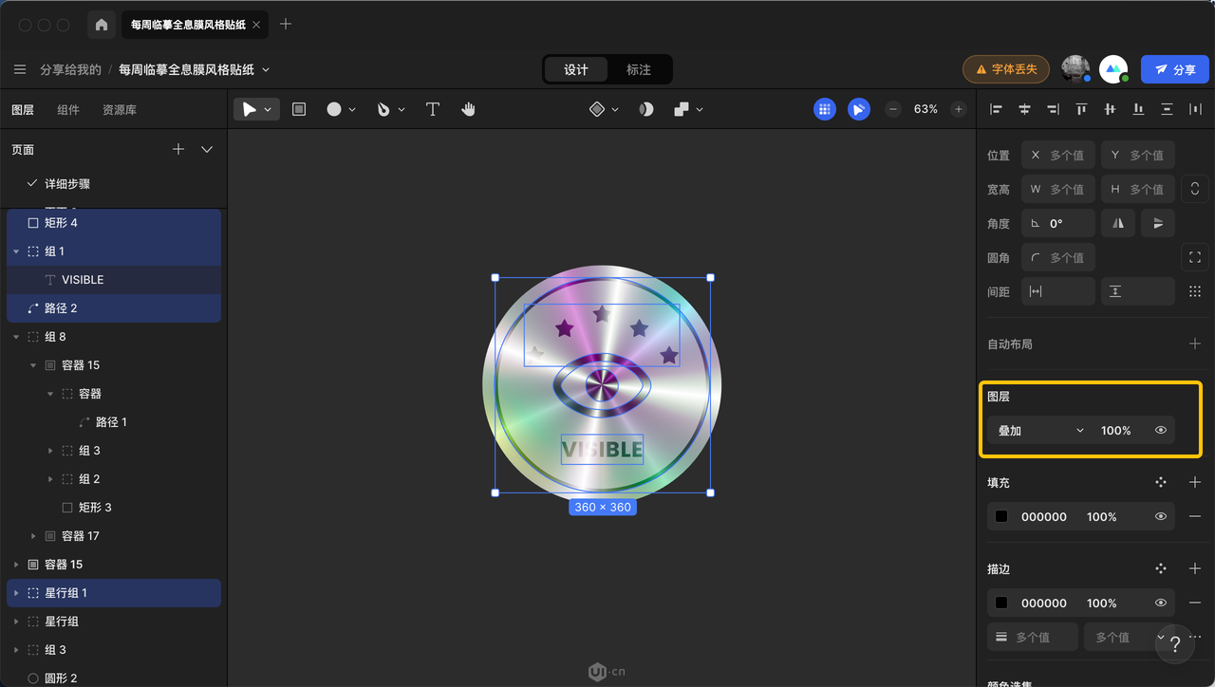Align selected layers horizontal center

(x=1024, y=109)
